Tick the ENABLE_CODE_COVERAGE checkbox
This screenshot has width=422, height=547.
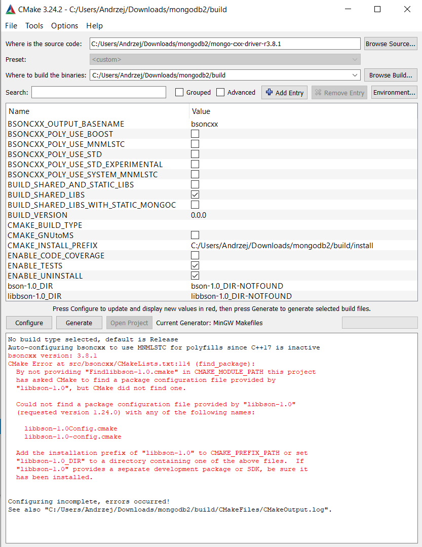[x=195, y=255]
